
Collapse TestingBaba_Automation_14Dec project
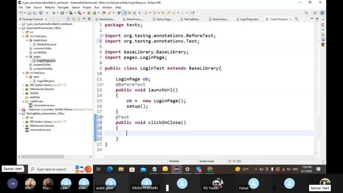20,114
